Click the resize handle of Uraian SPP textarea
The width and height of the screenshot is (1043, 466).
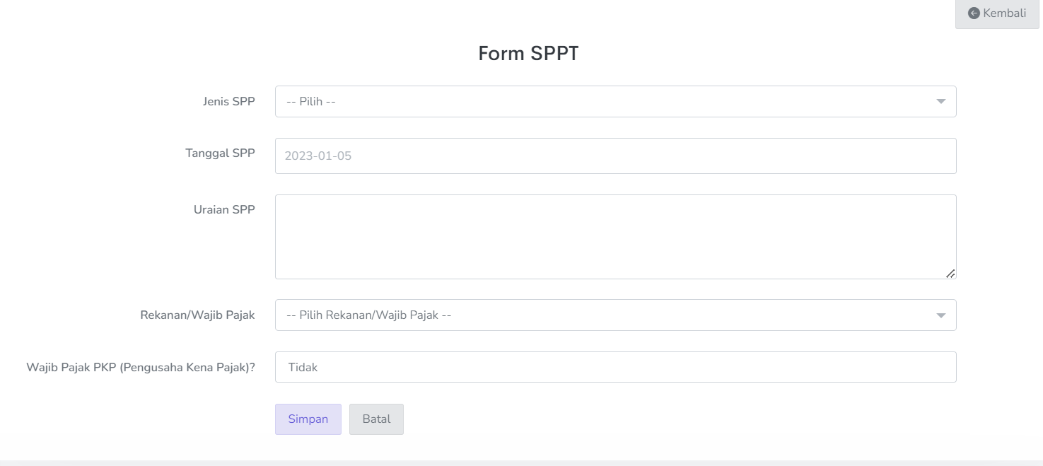tap(950, 274)
